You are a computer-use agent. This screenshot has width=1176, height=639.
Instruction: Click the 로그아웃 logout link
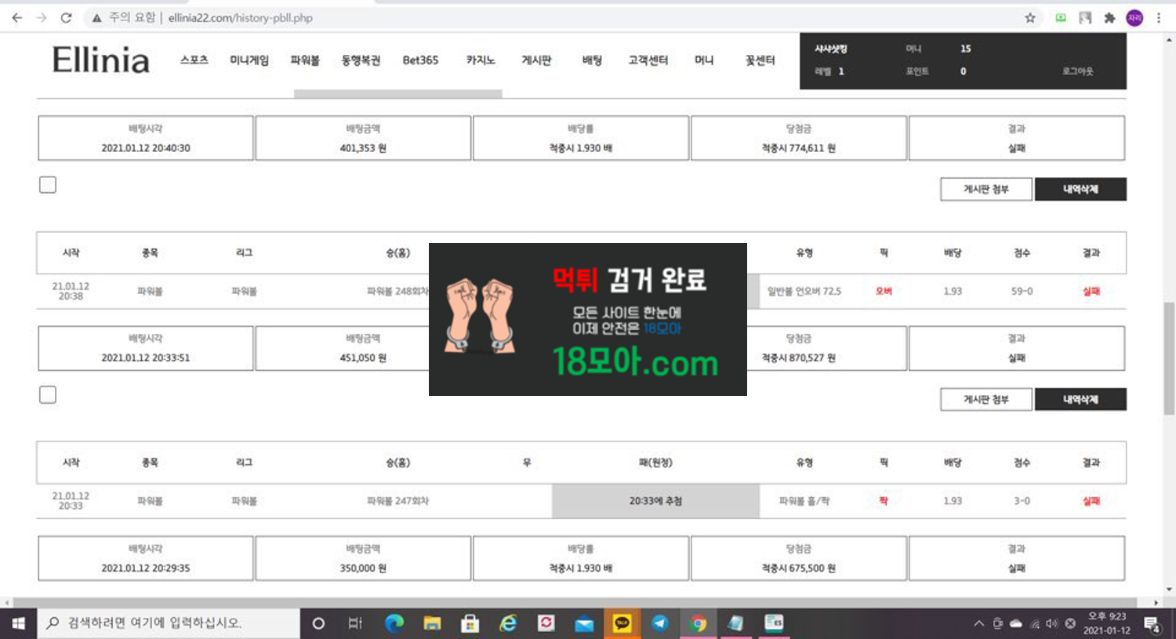1077,71
